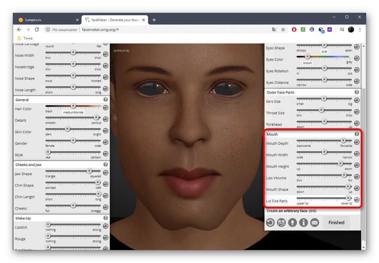This screenshot has width=379, height=263.
Task: Open a new browser tab
Action: (154, 20)
